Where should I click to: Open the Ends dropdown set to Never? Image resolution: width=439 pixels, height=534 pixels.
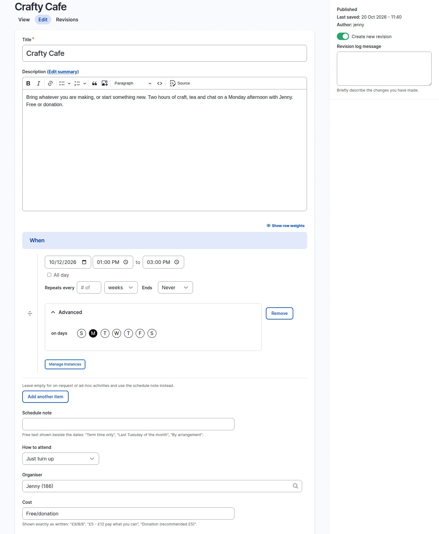[175, 287]
